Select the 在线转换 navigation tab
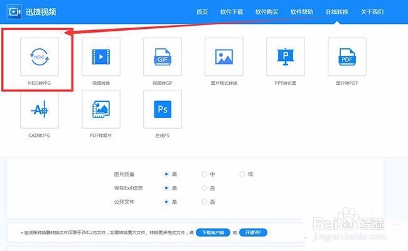408x251 pixels. [x=337, y=12]
